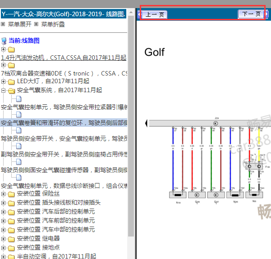This screenshot has width=271, height=259.
Task: Open the 当前:线路图 link
Action: [24, 40]
